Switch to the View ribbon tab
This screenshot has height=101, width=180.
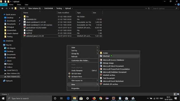(x=26, y=4)
